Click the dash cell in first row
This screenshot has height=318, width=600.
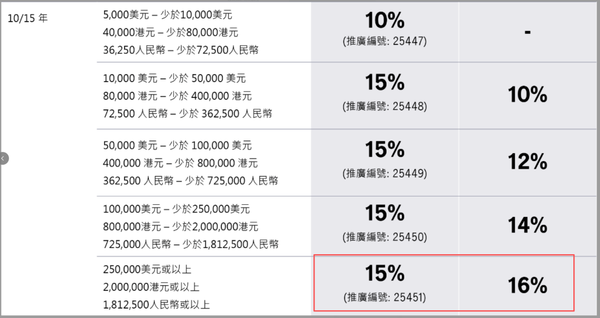coord(527,32)
